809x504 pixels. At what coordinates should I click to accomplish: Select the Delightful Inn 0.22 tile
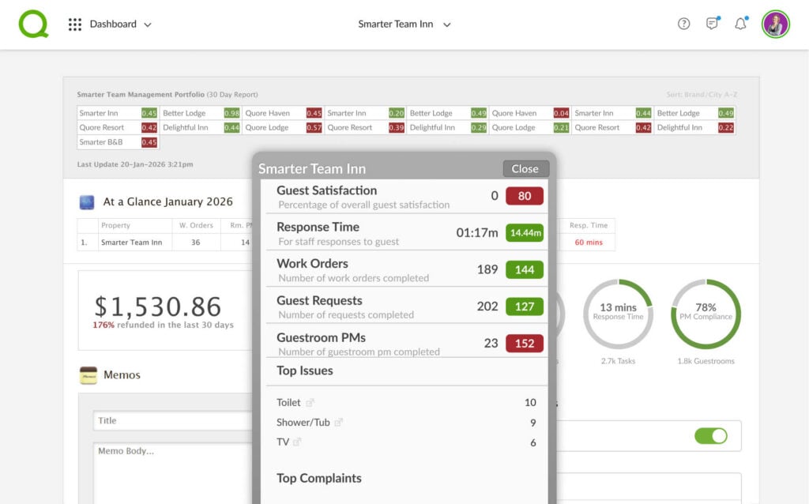pos(694,127)
